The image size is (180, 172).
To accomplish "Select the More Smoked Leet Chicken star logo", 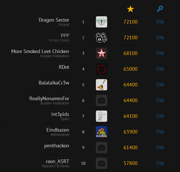I will [x=102, y=53].
